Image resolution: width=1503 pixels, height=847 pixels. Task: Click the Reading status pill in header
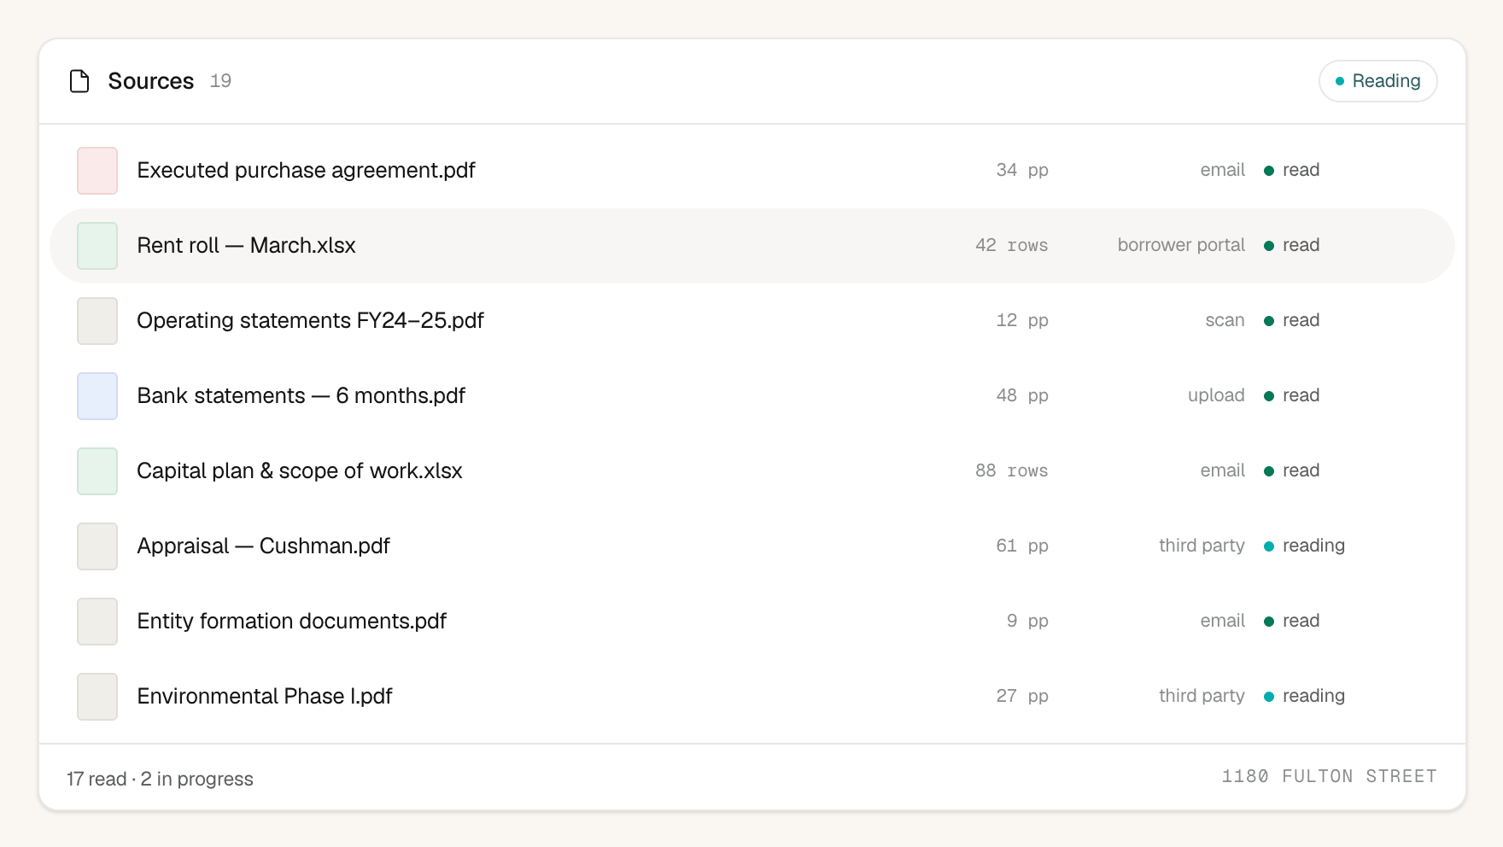1377,81
